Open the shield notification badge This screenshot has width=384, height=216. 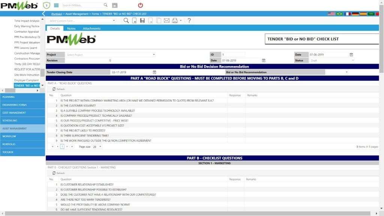click(46, 5)
